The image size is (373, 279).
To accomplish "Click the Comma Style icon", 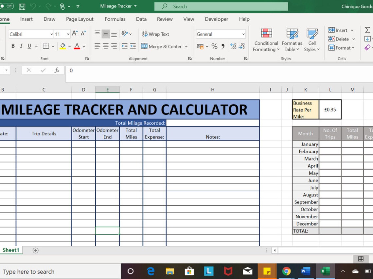I will 222,46.
